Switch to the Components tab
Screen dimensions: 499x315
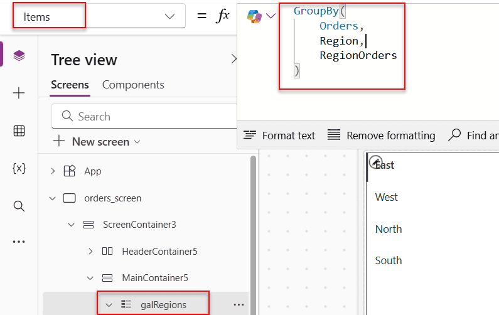133,85
